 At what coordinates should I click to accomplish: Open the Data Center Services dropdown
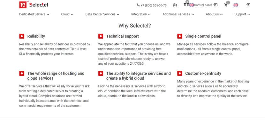102,14
